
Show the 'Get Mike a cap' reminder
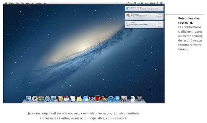159,26
